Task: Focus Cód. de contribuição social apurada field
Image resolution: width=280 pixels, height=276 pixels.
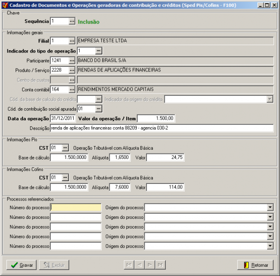Action: tap(87, 109)
